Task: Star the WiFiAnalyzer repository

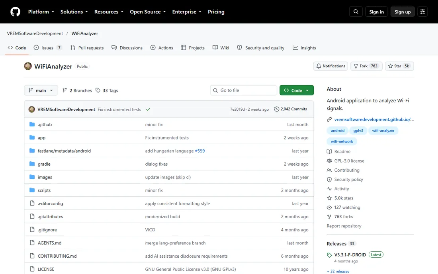Action: click(399, 66)
